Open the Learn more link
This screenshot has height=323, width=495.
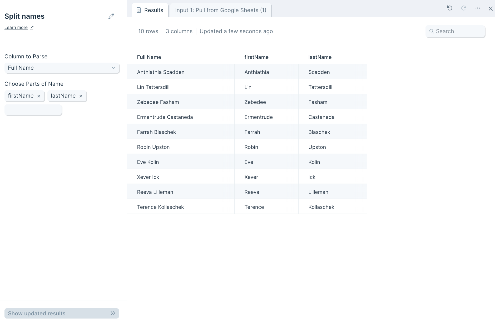click(16, 28)
